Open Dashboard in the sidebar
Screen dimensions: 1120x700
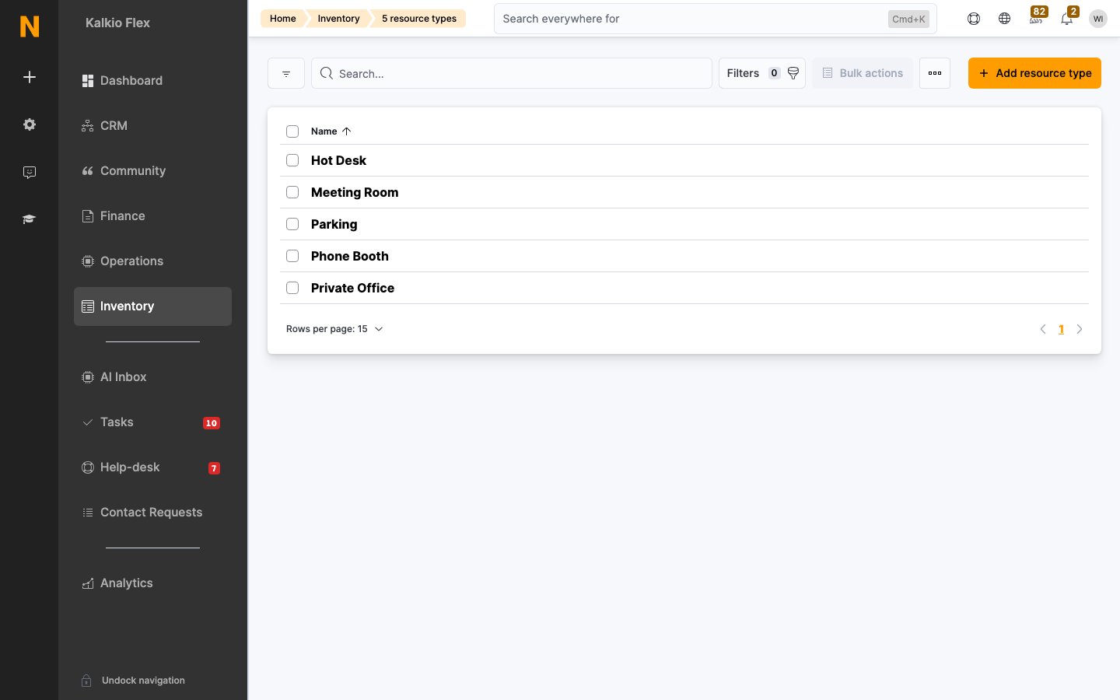(x=152, y=81)
